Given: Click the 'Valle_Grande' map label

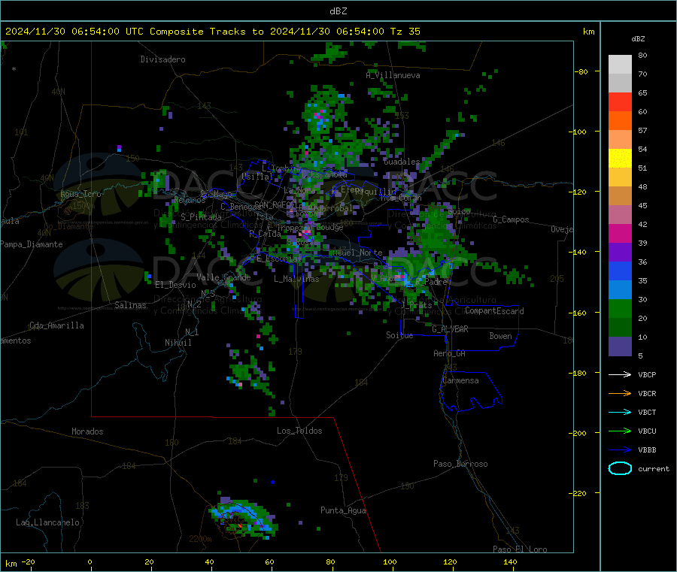Looking at the screenshot, I should coord(223,277).
